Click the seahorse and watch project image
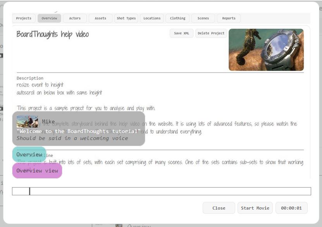Image resolution: width=322 pixels, height=227 pixels. coord(266,50)
